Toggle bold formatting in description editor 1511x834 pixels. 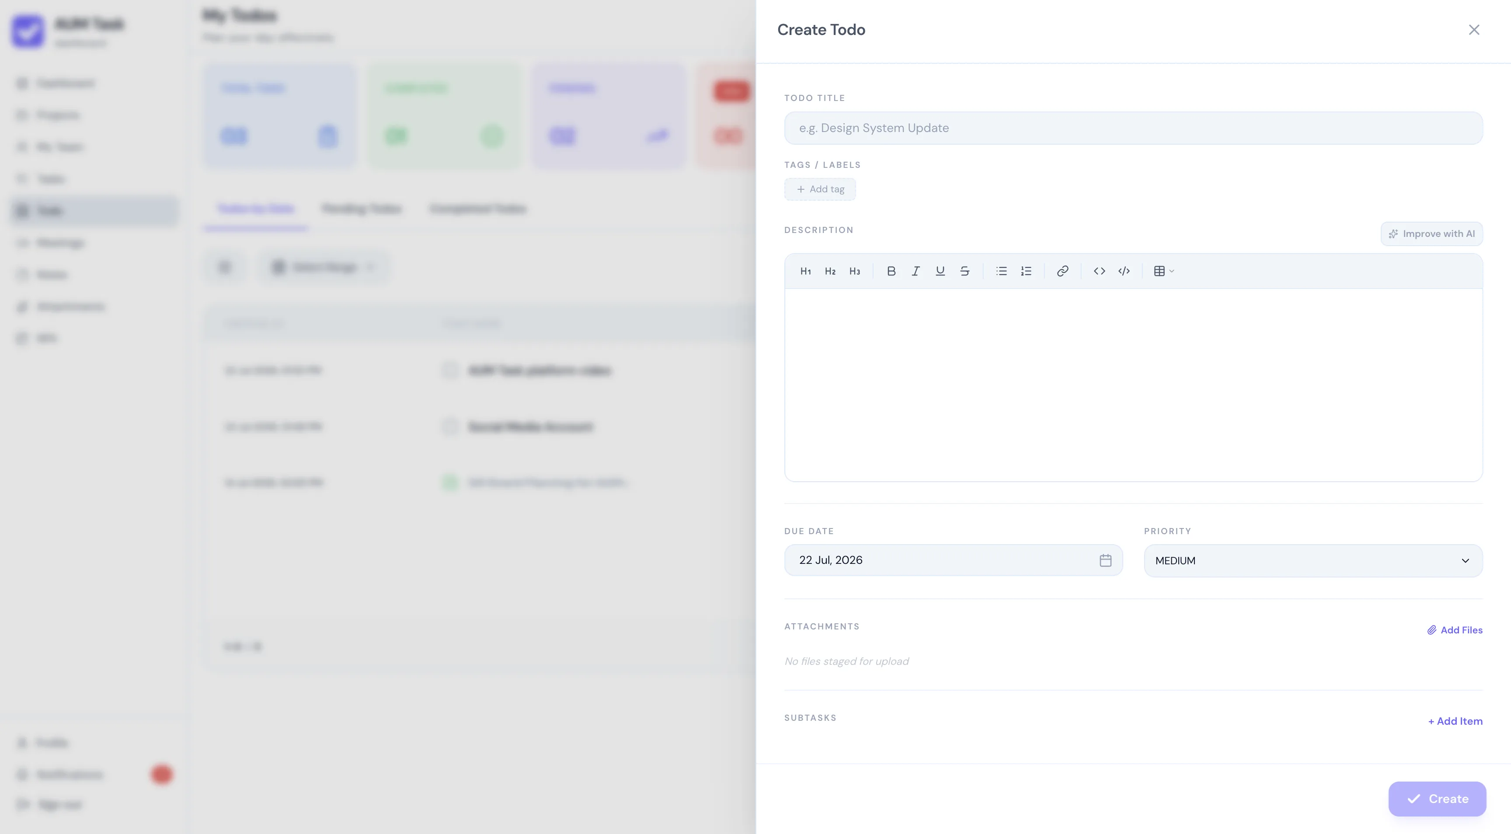(891, 271)
